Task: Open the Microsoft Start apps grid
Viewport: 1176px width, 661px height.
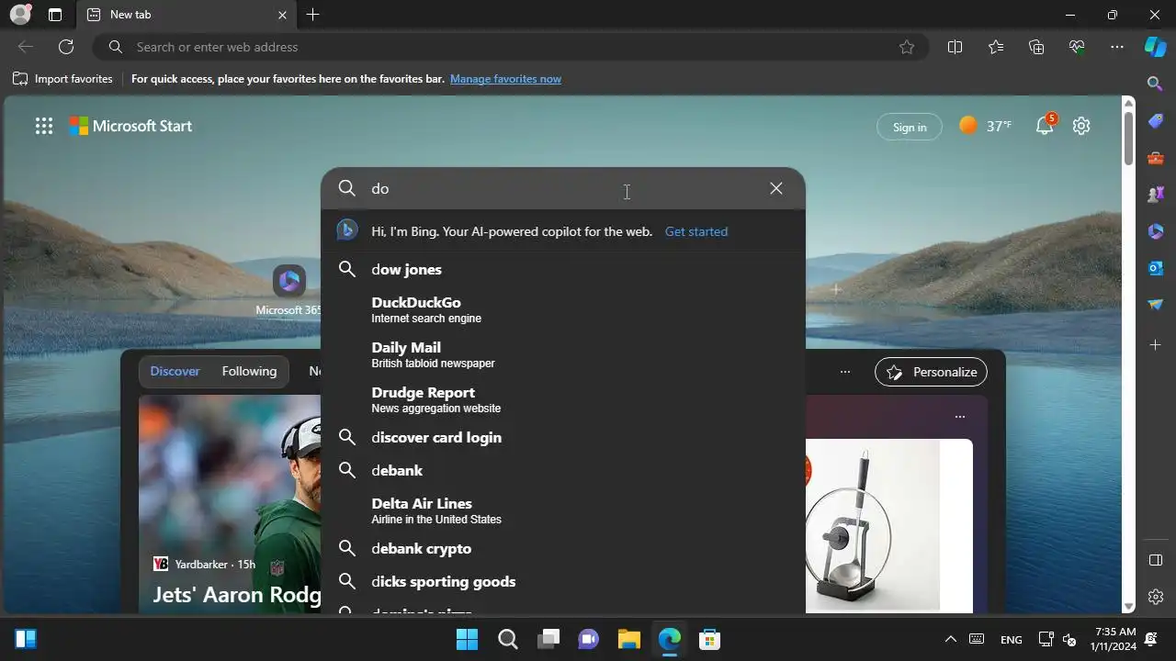Action: [x=44, y=127]
